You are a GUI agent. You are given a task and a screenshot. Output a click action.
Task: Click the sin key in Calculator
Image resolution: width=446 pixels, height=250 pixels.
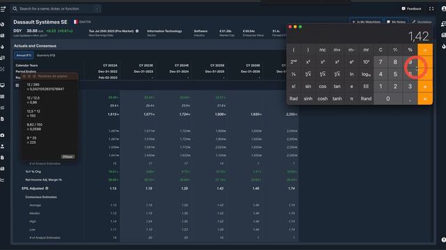coord(308,86)
